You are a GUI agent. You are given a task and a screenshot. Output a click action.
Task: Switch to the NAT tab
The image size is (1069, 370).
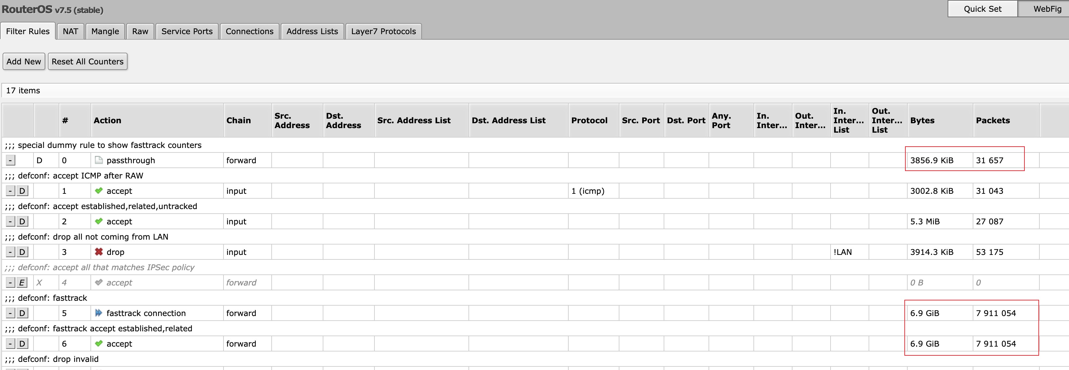[71, 32]
